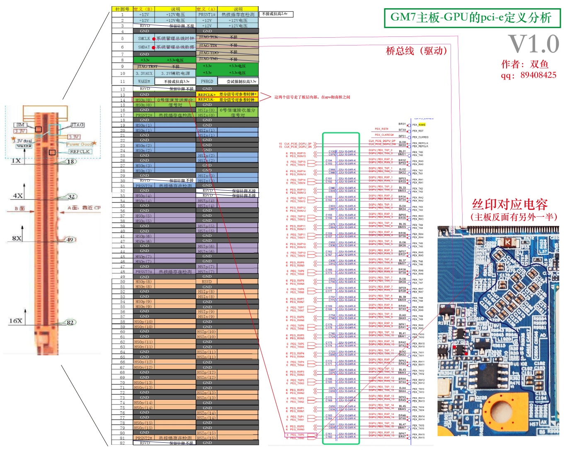Click the pin number bubble '18'
Screen dimensions: 570x451
point(71,162)
